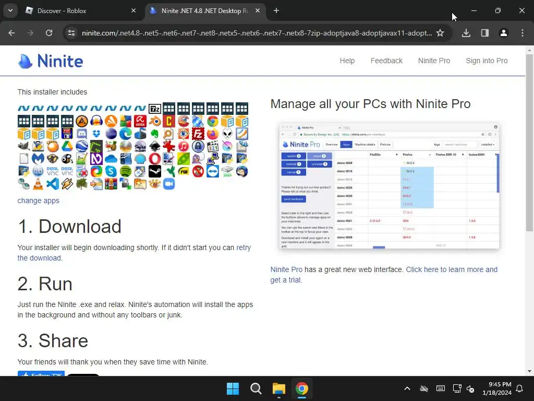This screenshot has width=534, height=401.
Task: Click the KeePass lock icon
Action: click(198, 146)
